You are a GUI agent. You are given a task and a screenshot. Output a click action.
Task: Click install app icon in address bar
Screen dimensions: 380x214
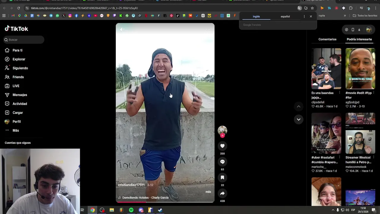[x=306, y=8]
